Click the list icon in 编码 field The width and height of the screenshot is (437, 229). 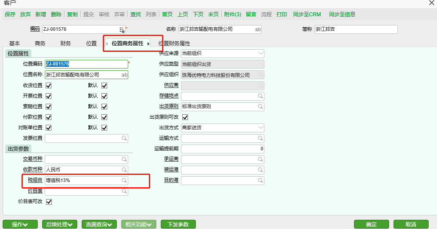[122, 29]
